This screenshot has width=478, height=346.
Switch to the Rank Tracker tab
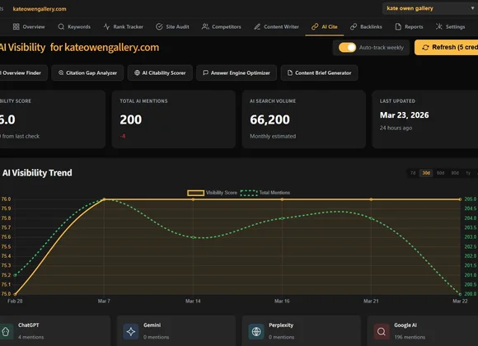(123, 27)
